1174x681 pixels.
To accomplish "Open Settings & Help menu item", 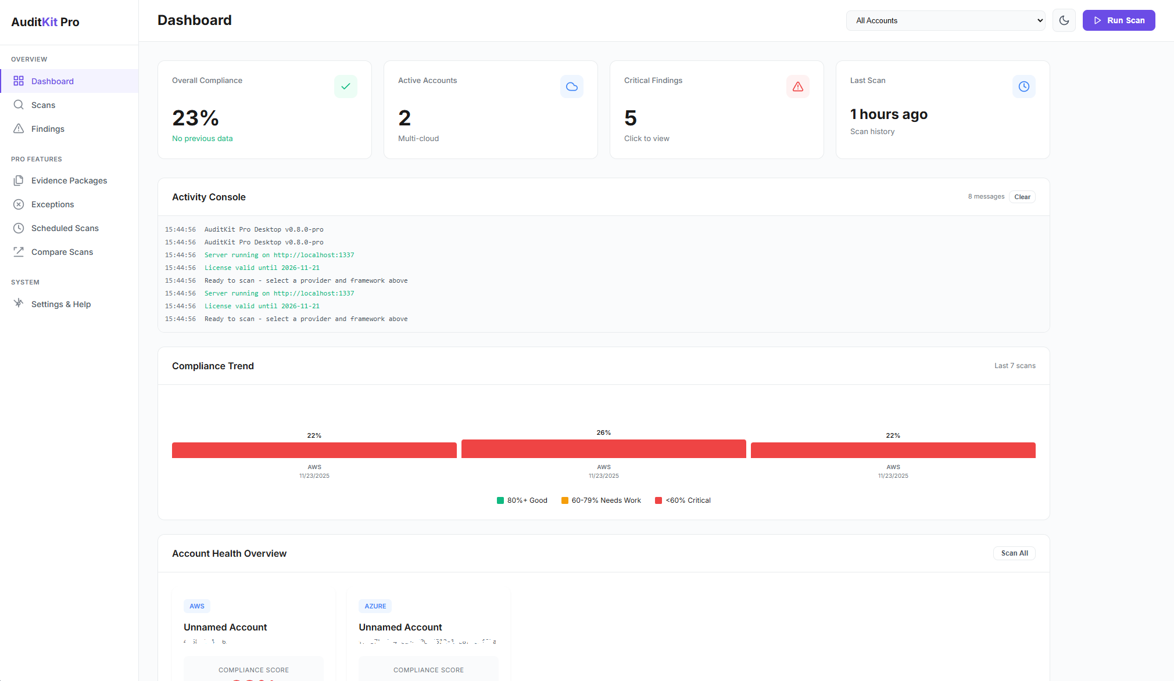I will pos(61,304).
